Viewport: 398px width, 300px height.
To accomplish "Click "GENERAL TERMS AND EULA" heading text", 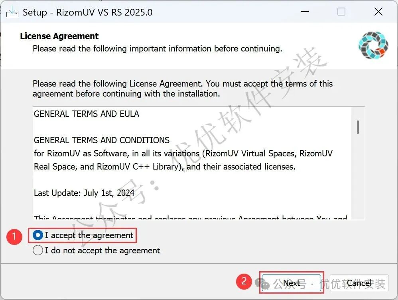I will [87, 114].
